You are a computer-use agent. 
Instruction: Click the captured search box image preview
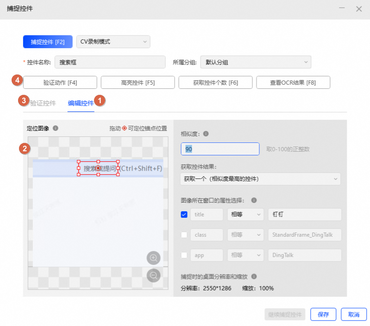point(98,213)
